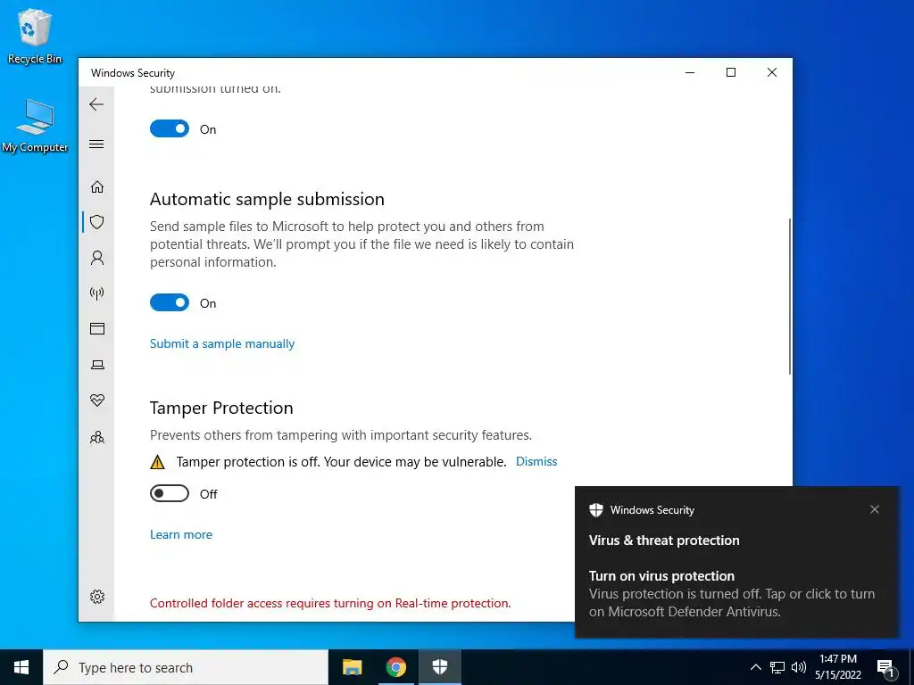This screenshot has width=914, height=685.
Task: Open App & browser control icon
Action: click(97, 328)
